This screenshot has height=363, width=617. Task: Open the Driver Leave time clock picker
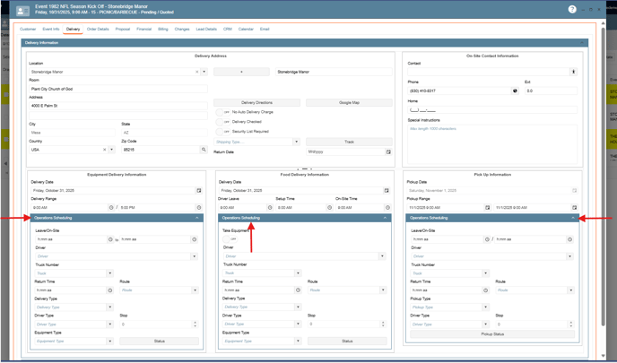point(270,208)
